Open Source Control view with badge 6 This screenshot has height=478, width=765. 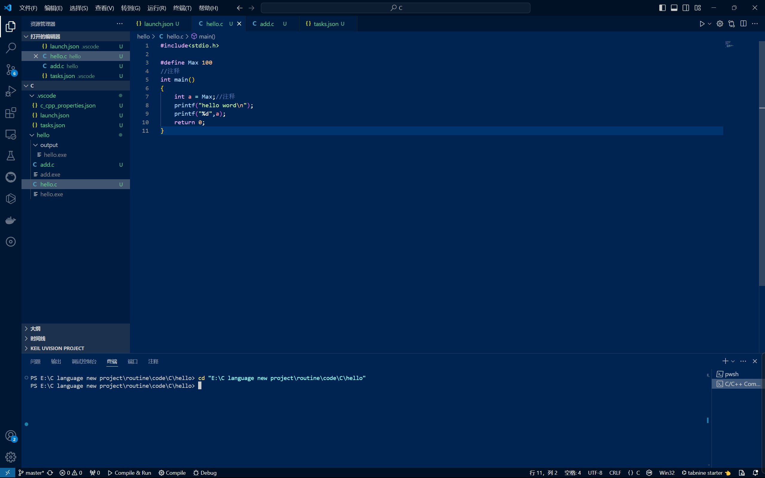pyautogui.click(x=10, y=70)
